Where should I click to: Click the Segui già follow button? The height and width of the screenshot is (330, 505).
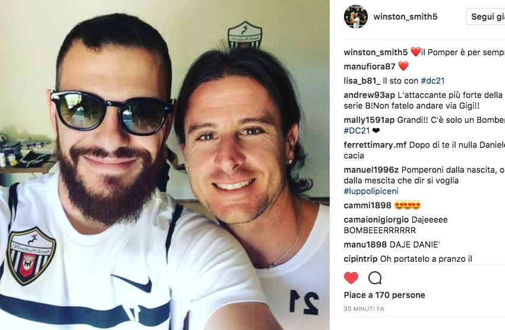coord(485,17)
